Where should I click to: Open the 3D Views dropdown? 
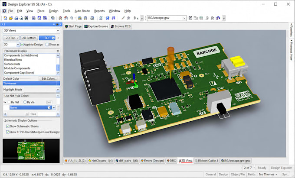pos(31,30)
